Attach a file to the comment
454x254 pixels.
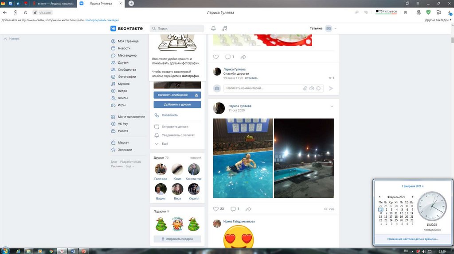click(x=305, y=89)
